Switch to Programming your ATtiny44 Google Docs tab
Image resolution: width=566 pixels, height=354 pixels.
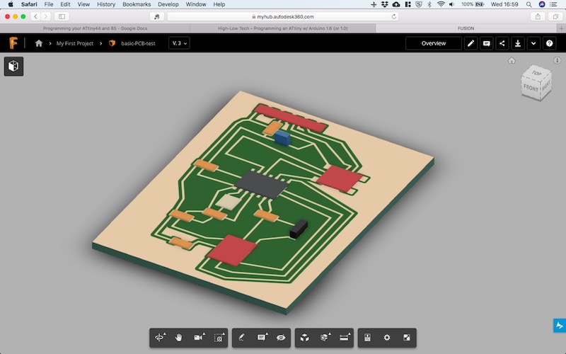[x=96, y=28]
